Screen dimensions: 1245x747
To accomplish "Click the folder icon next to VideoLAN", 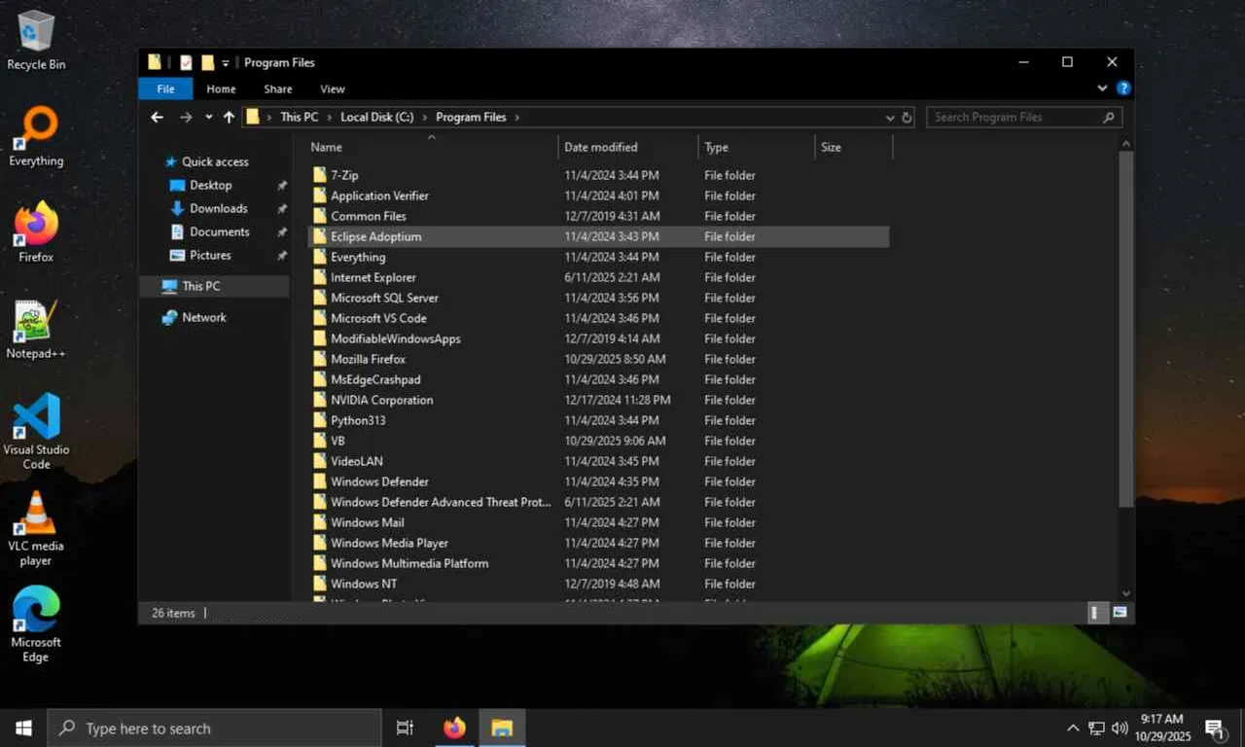I will [319, 461].
